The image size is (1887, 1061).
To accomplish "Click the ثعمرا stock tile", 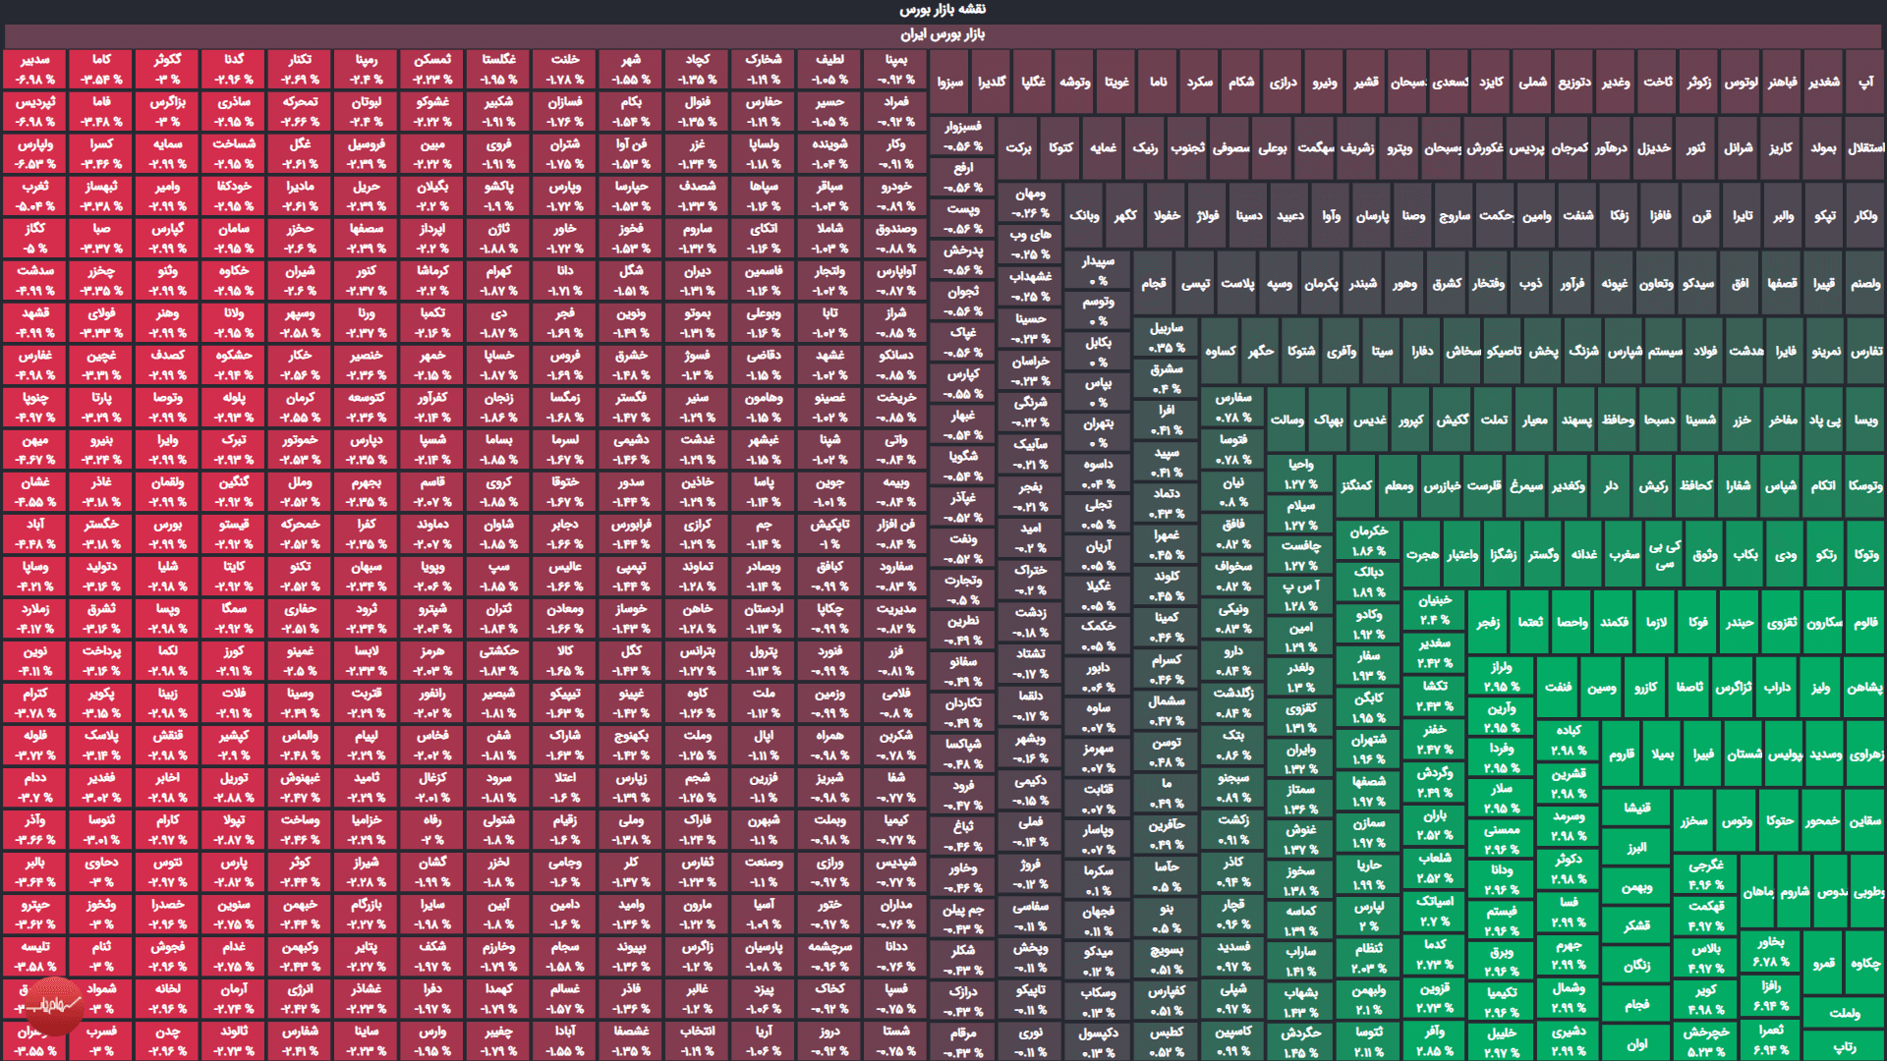I will (x=1770, y=1039).
